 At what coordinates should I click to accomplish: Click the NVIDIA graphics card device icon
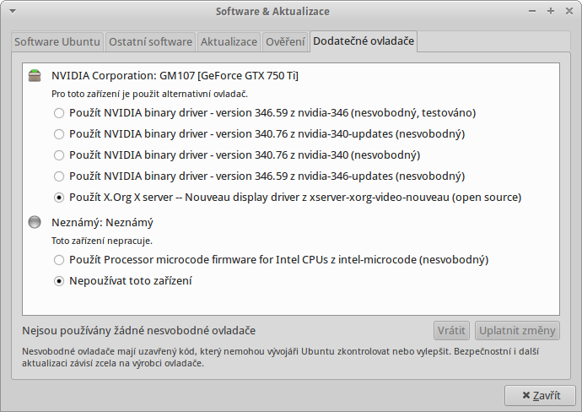click(35, 75)
